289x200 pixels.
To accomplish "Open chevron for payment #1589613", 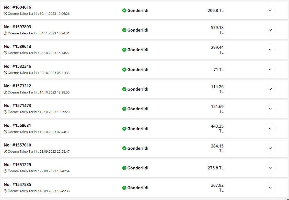I will coord(270,50).
